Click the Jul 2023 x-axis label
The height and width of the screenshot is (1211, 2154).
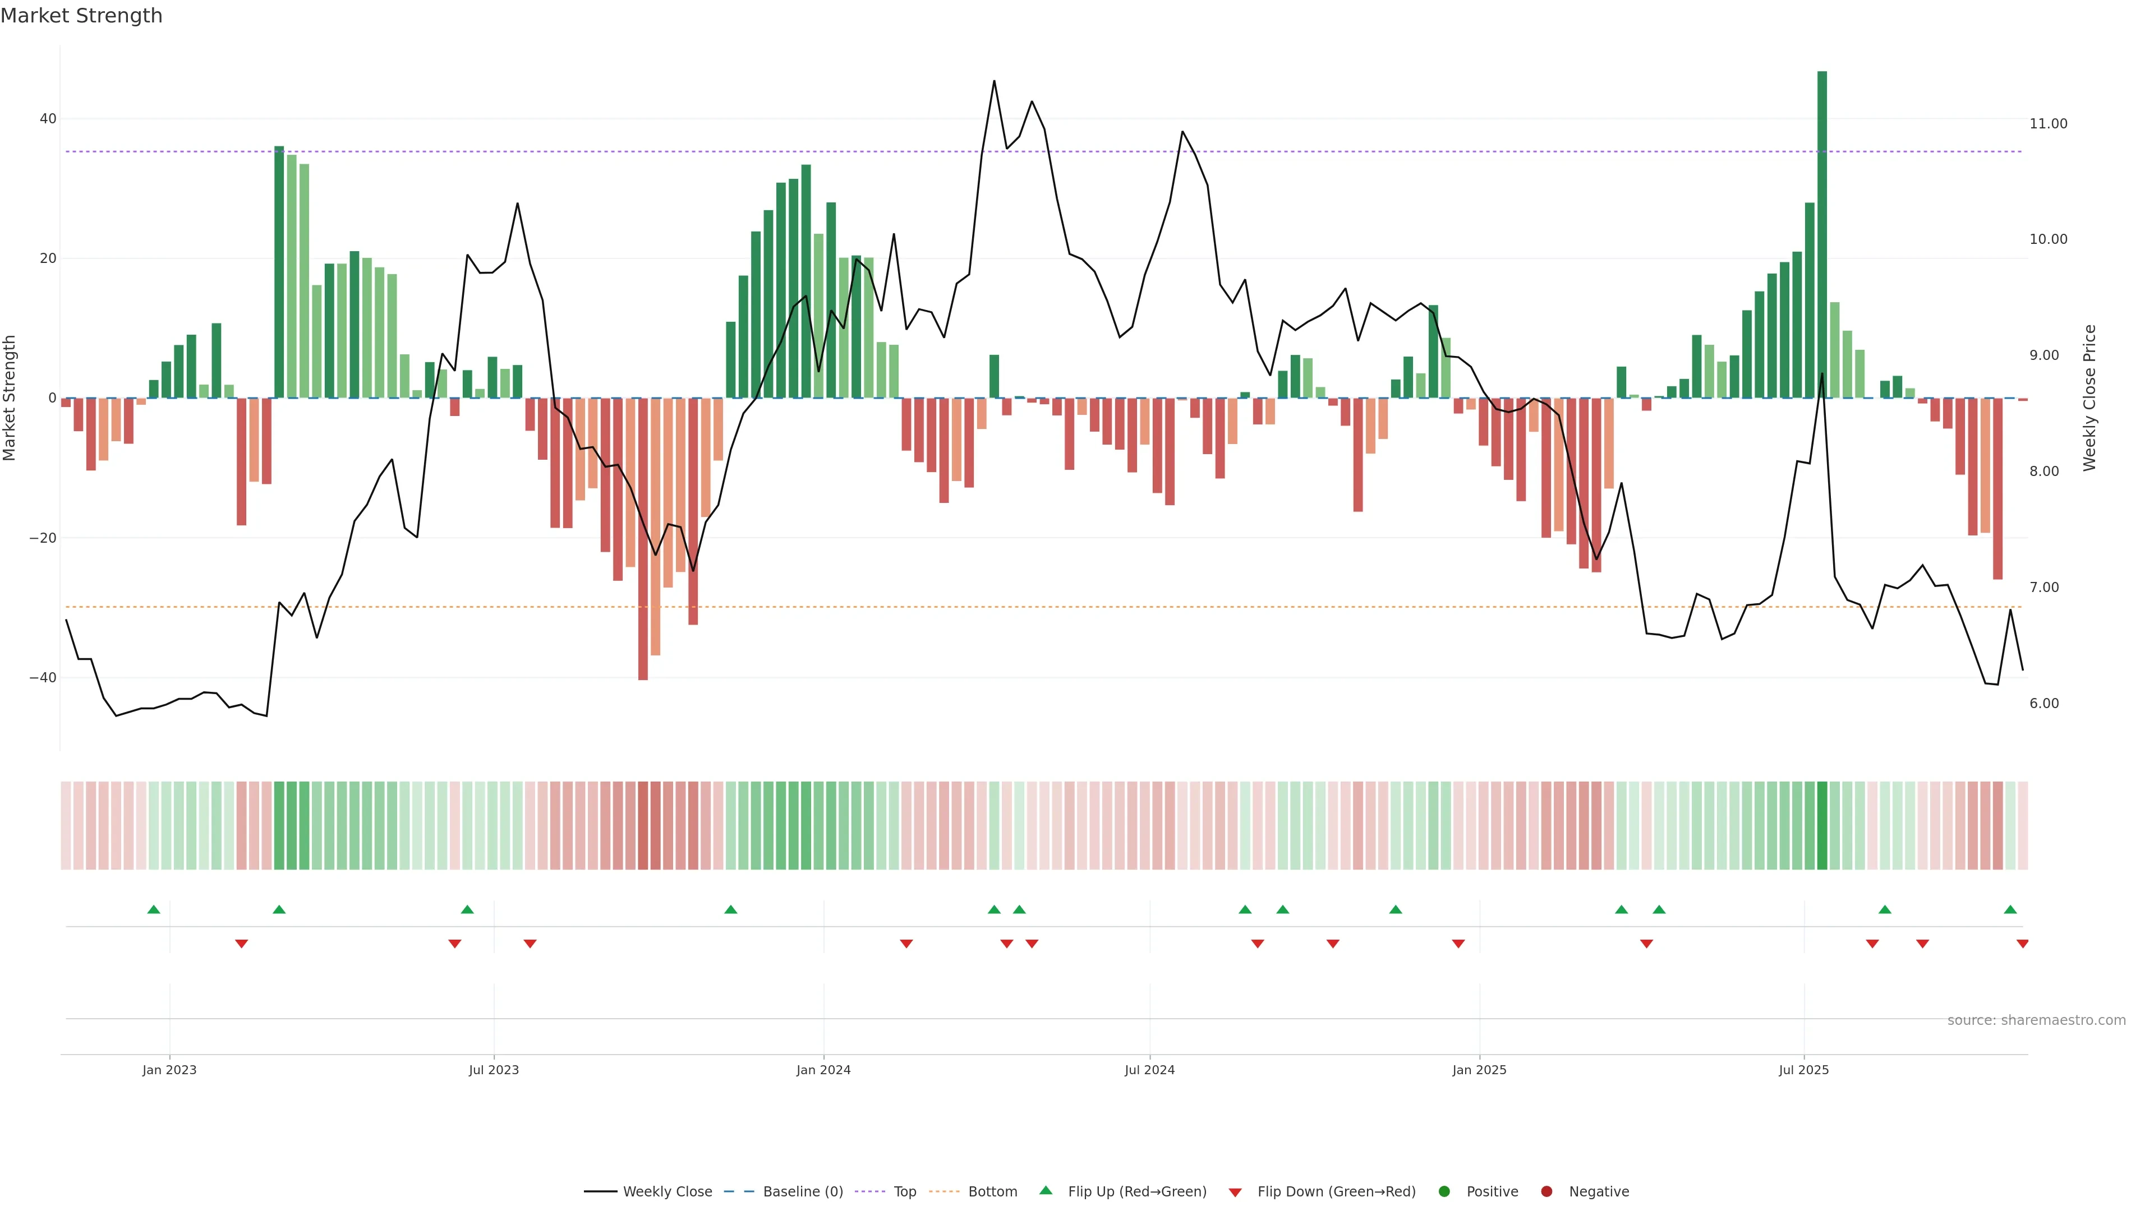[x=494, y=1070]
